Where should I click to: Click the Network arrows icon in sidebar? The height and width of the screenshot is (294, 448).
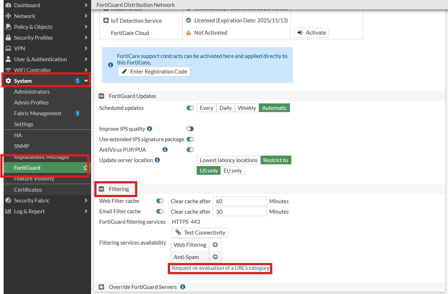8,16
